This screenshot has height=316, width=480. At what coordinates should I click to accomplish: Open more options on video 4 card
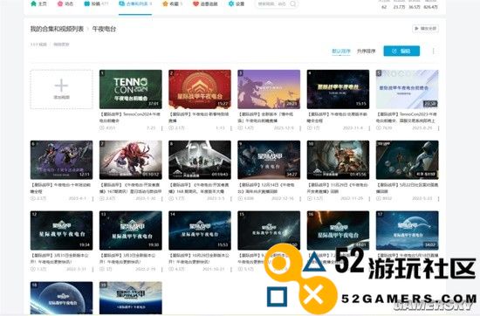[x=369, y=128]
